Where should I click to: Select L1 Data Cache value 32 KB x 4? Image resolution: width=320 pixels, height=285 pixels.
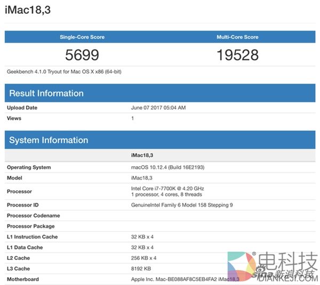pyautogui.click(x=142, y=247)
